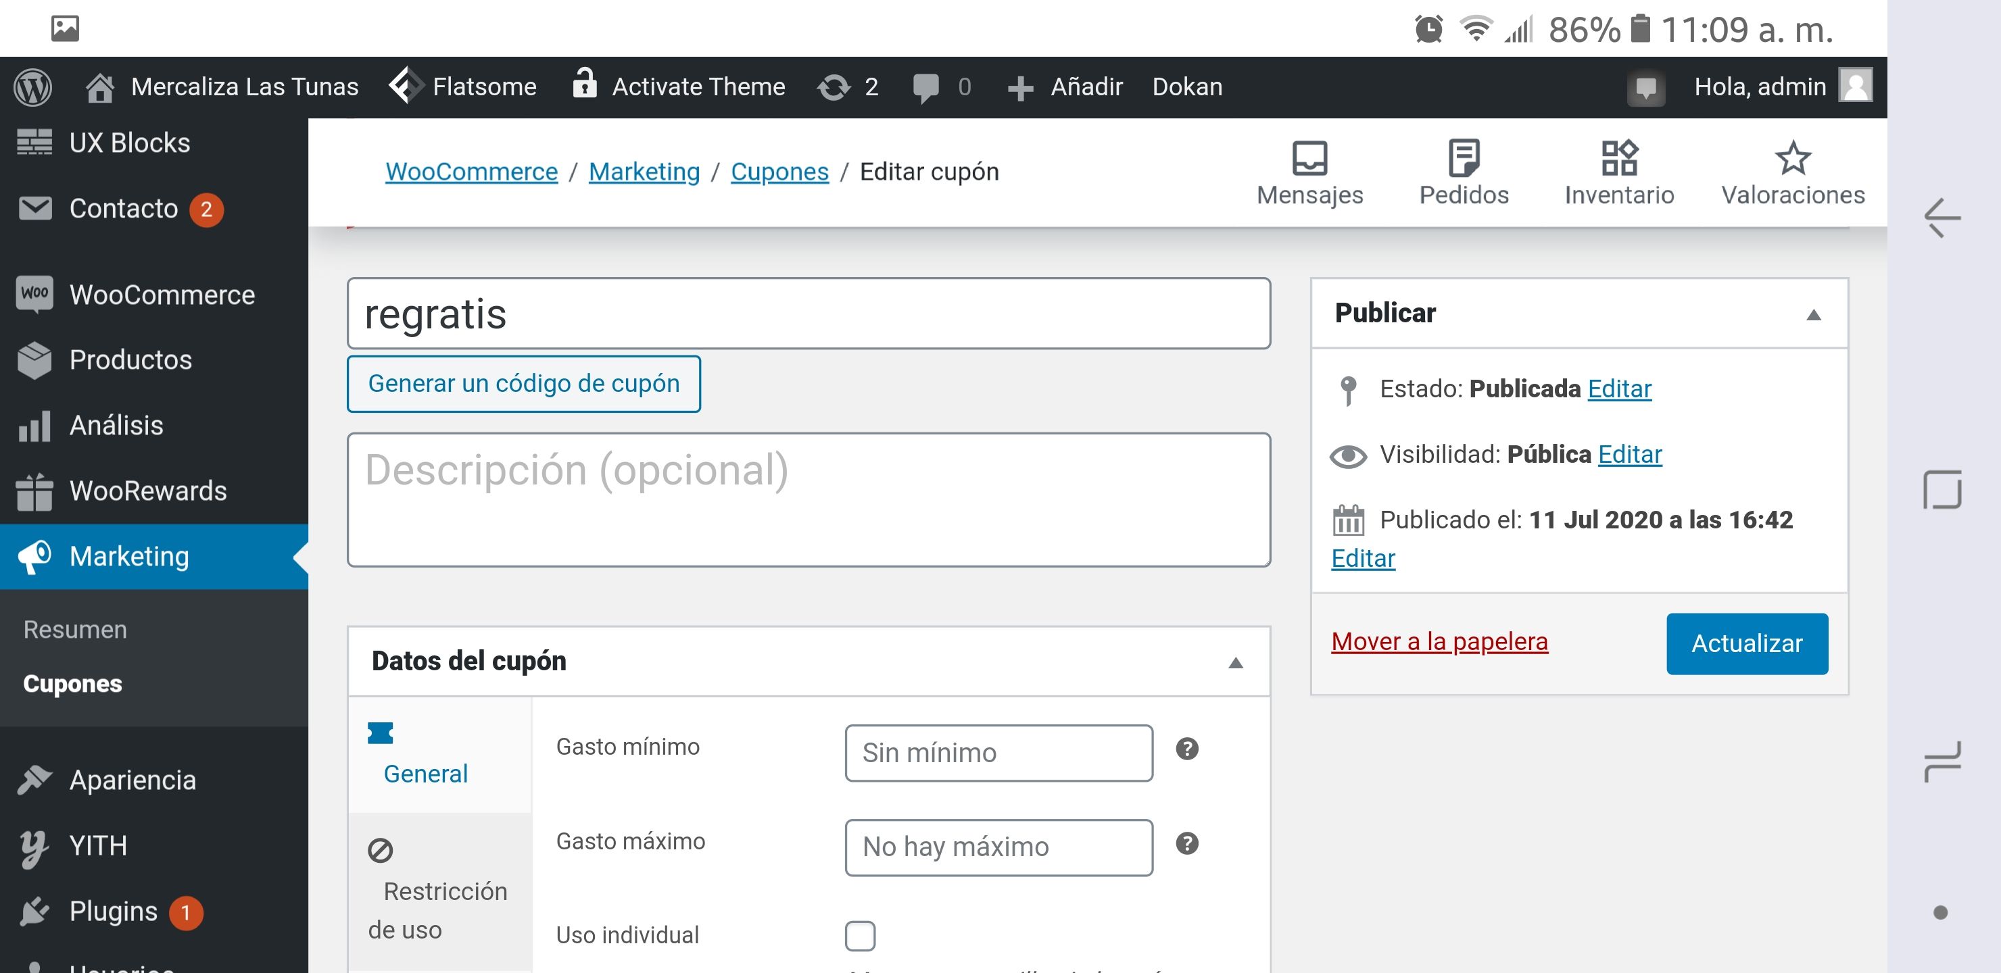Open the WordPress logo menu
The image size is (2001, 973).
[32, 87]
